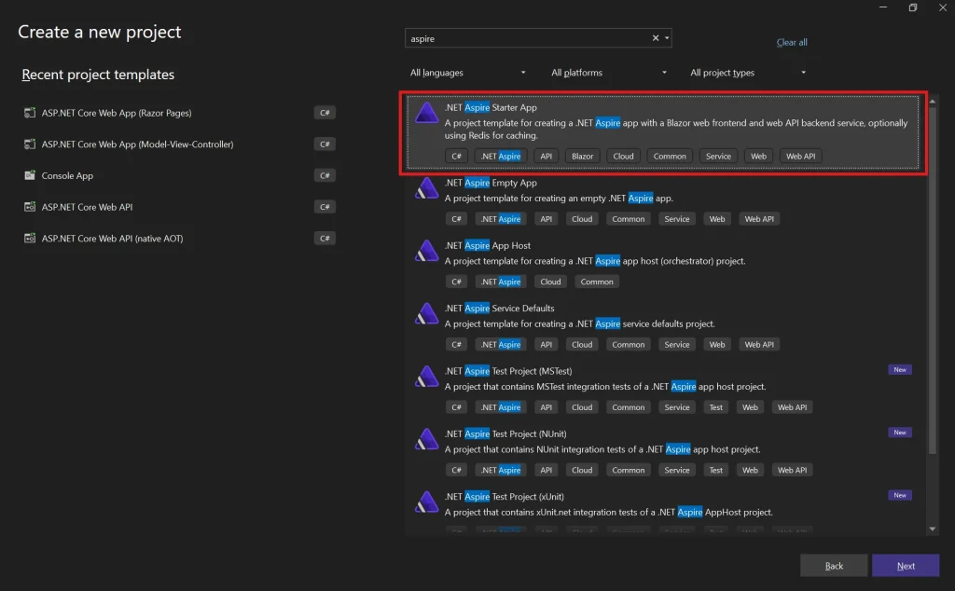Viewport: 955px width, 591px height.
Task: Open the All platforms filter dropdown
Action: coord(608,73)
